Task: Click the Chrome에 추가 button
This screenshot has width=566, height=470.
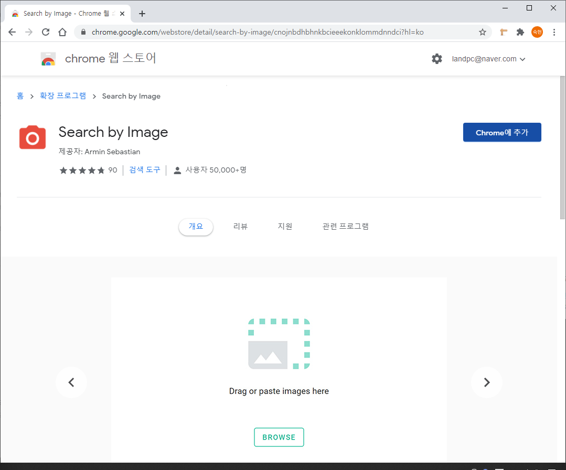Action: pos(502,132)
